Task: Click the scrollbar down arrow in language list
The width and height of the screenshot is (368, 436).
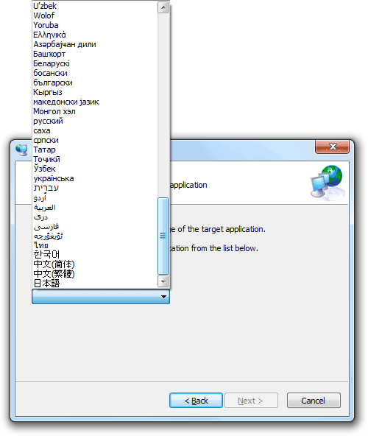Action: [x=163, y=281]
